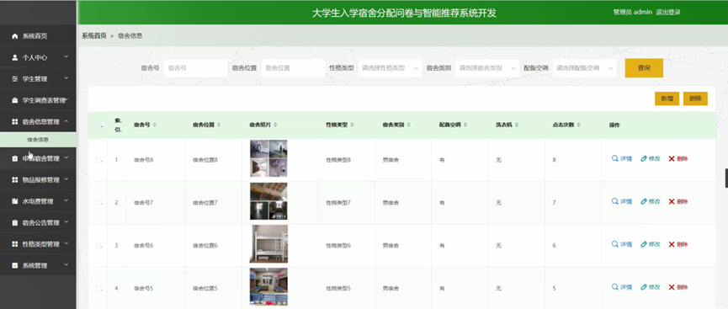Screen dimensions: 728x309
Task: Focus the 宿舍号 search input
Action: tap(196, 68)
